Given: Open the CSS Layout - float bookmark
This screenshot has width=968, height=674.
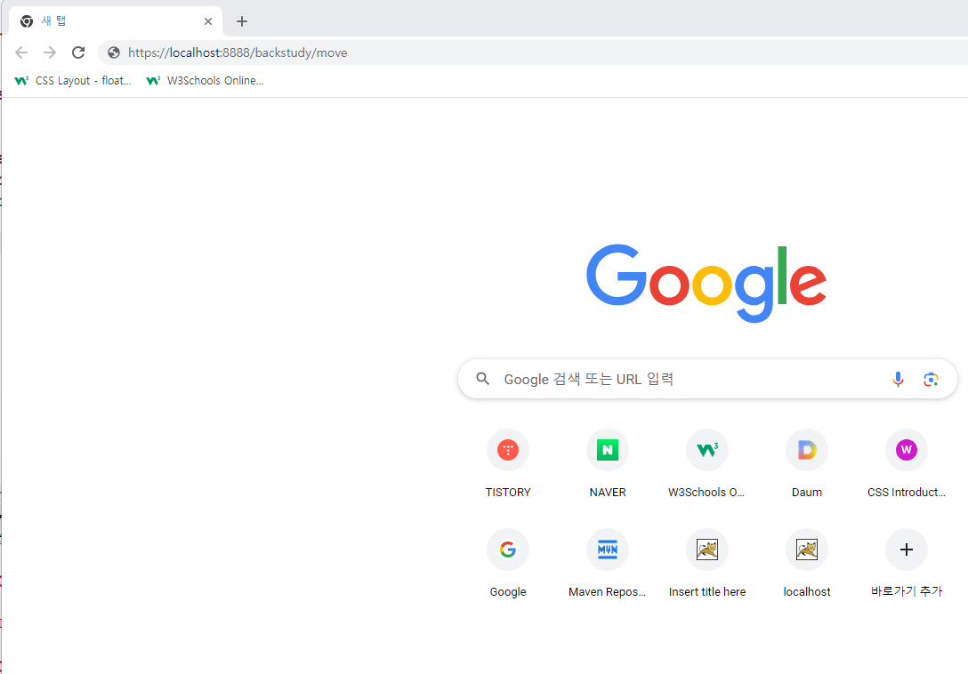Looking at the screenshot, I should [73, 81].
